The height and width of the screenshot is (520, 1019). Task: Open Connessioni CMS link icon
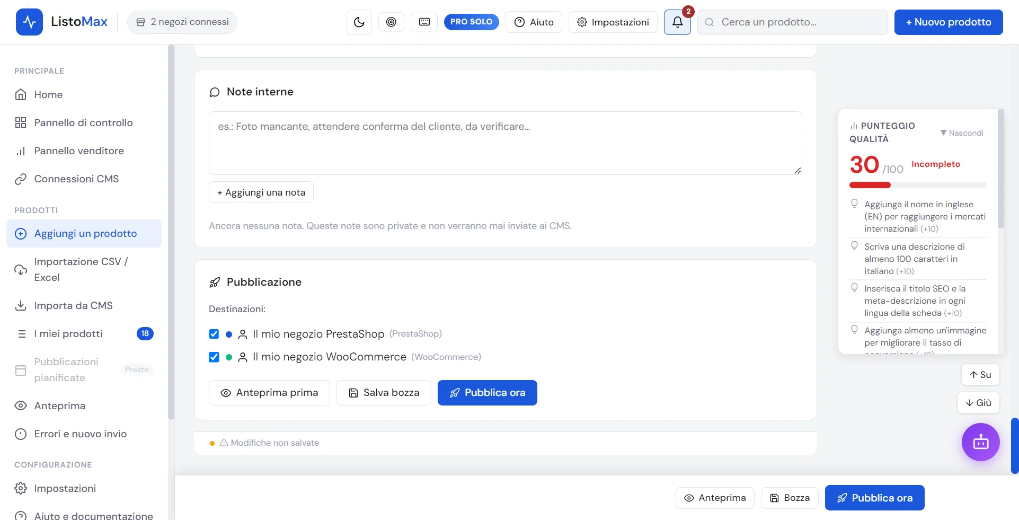pos(21,179)
